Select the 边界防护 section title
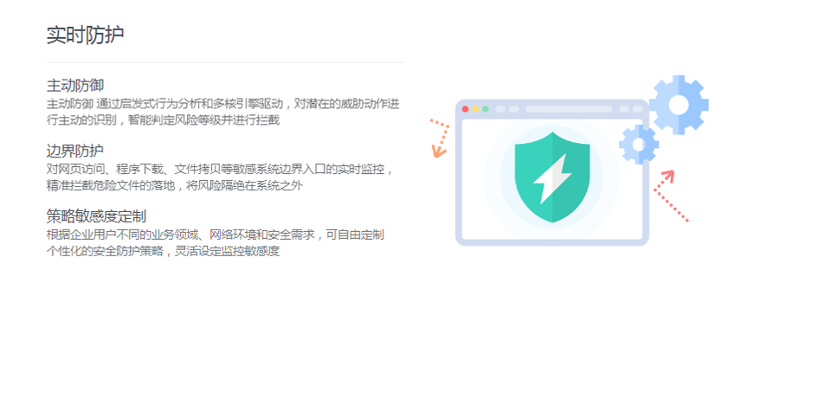 pyautogui.click(x=75, y=151)
